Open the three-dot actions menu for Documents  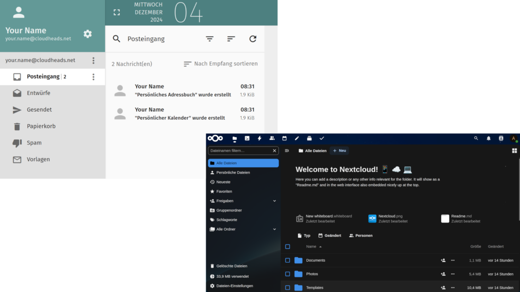coord(452,260)
